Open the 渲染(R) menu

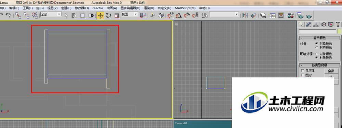(x=149, y=8)
